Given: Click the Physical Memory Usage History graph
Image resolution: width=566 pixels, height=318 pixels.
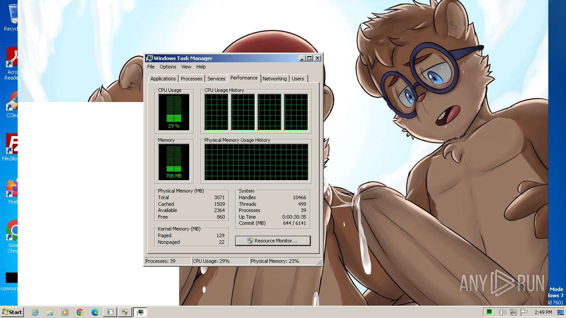Looking at the screenshot, I should 256,162.
